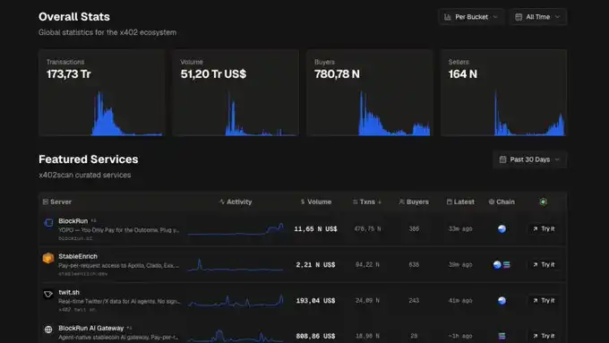Click the Solana chain icon in AI Gateway row

click(x=502, y=336)
